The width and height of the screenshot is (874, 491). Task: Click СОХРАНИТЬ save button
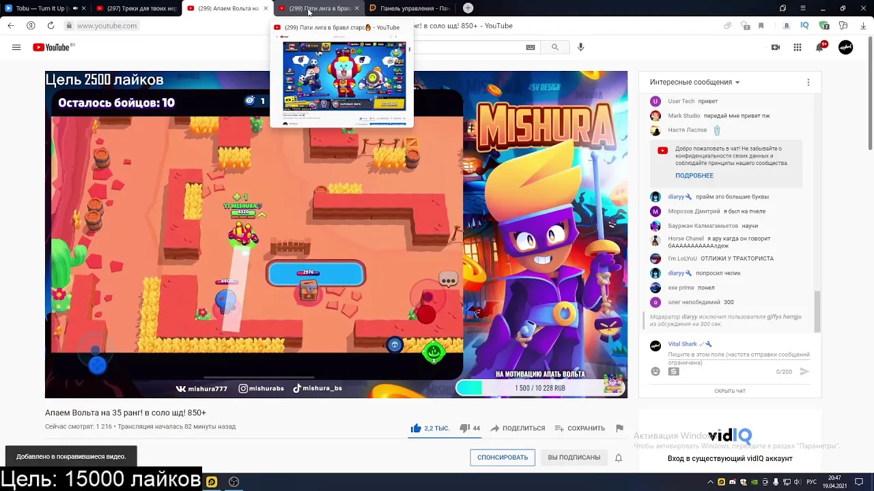point(580,428)
